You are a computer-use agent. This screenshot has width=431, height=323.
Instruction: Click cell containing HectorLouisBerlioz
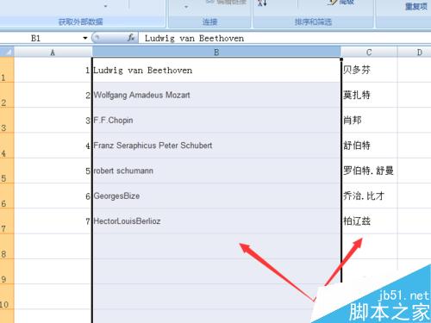click(x=216, y=221)
